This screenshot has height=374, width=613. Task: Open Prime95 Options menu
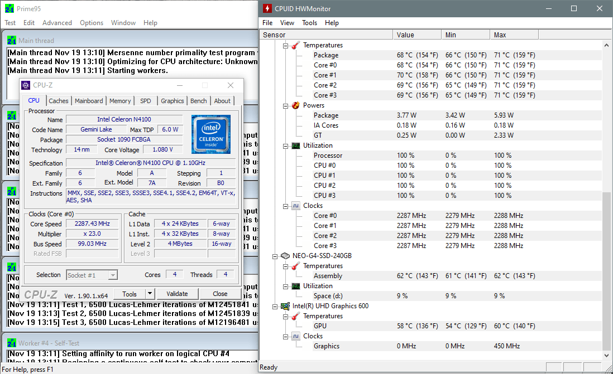pyautogui.click(x=92, y=23)
